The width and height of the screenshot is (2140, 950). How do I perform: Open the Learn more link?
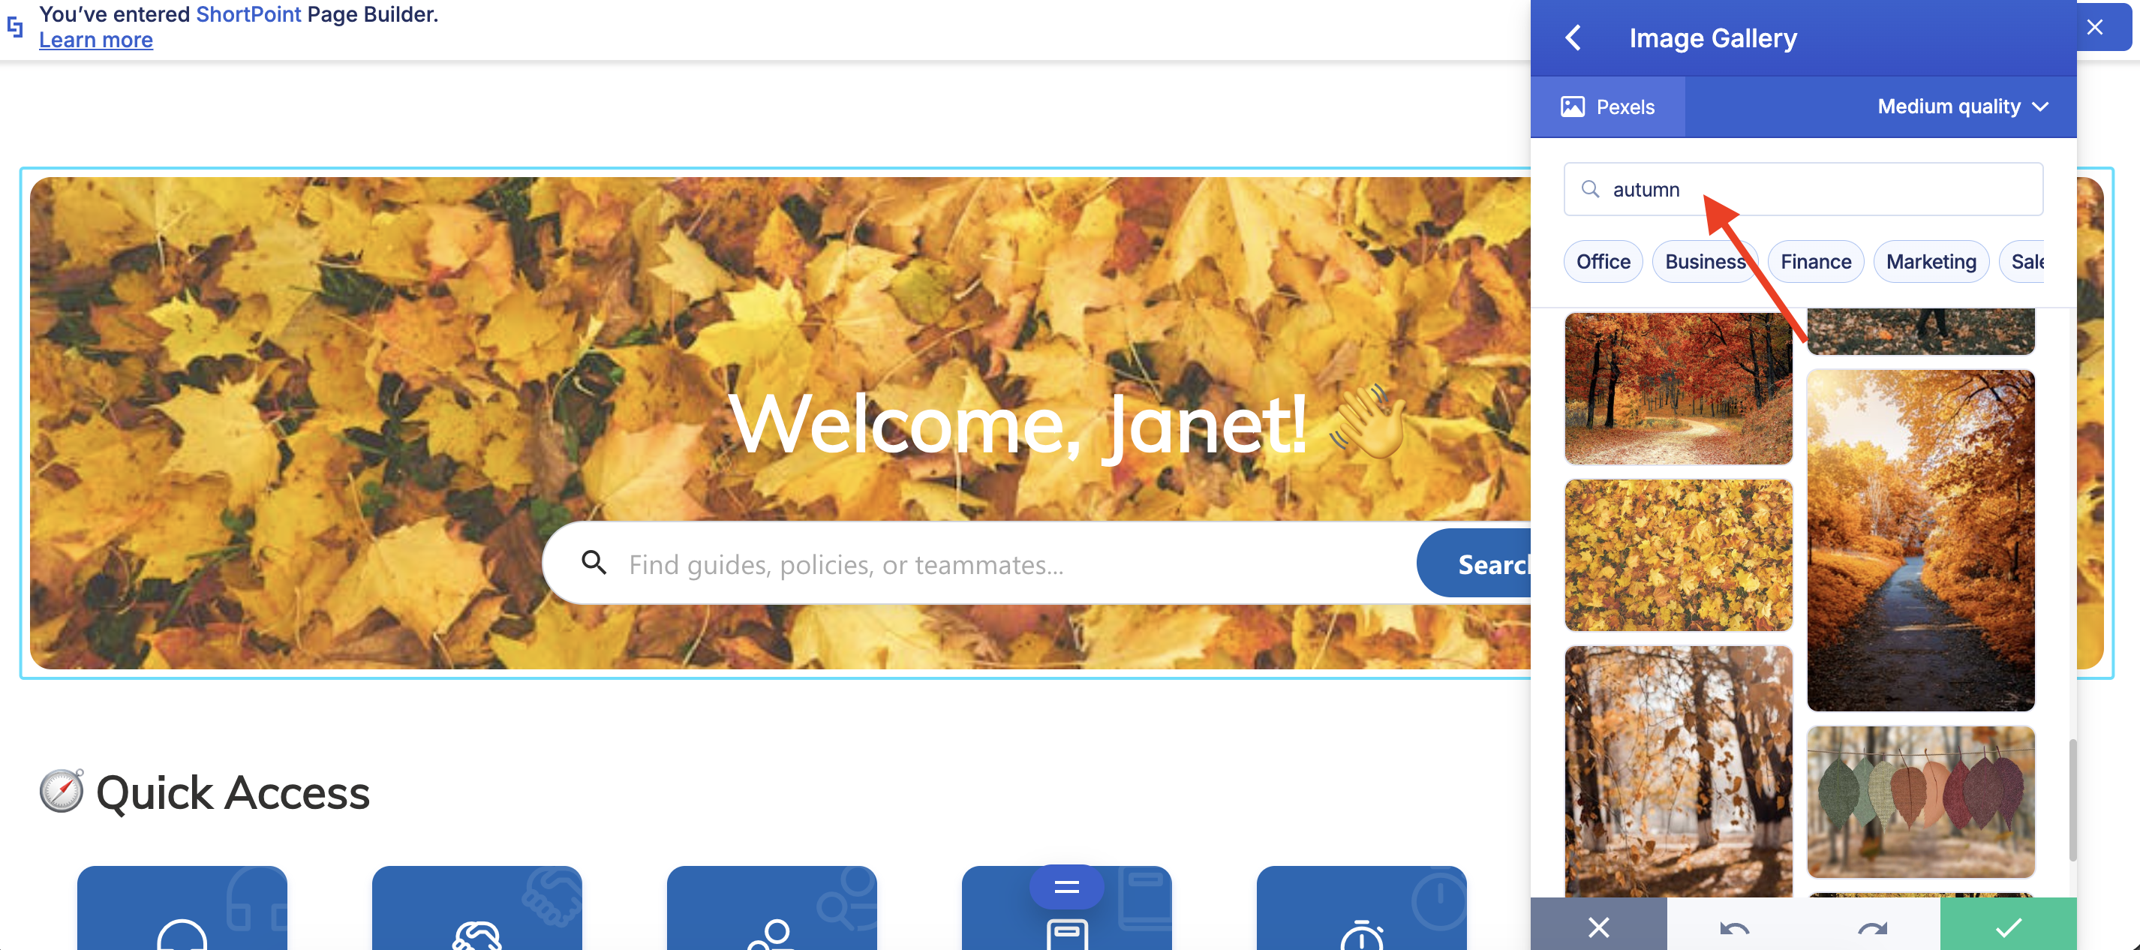[x=95, y=40]
